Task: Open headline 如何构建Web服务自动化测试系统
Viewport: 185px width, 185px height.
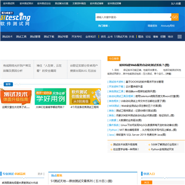Action: point(144,65)
